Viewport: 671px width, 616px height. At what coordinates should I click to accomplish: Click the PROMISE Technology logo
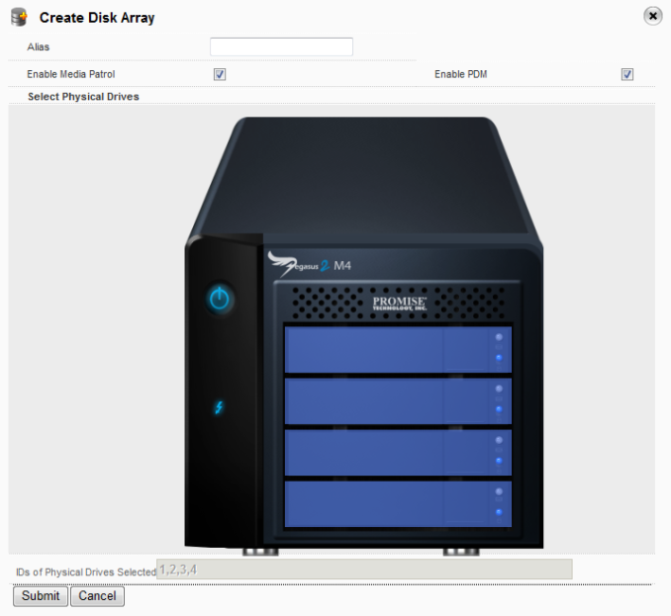point(399,304)
